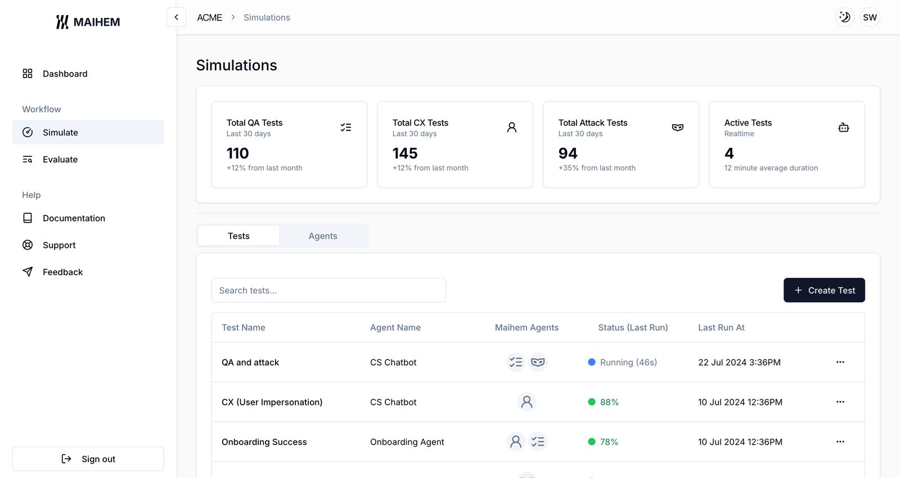The width and height of the screenshot is (900, 478).
Task: Open the more options menu for Onboarding Success
Action: 840,442
